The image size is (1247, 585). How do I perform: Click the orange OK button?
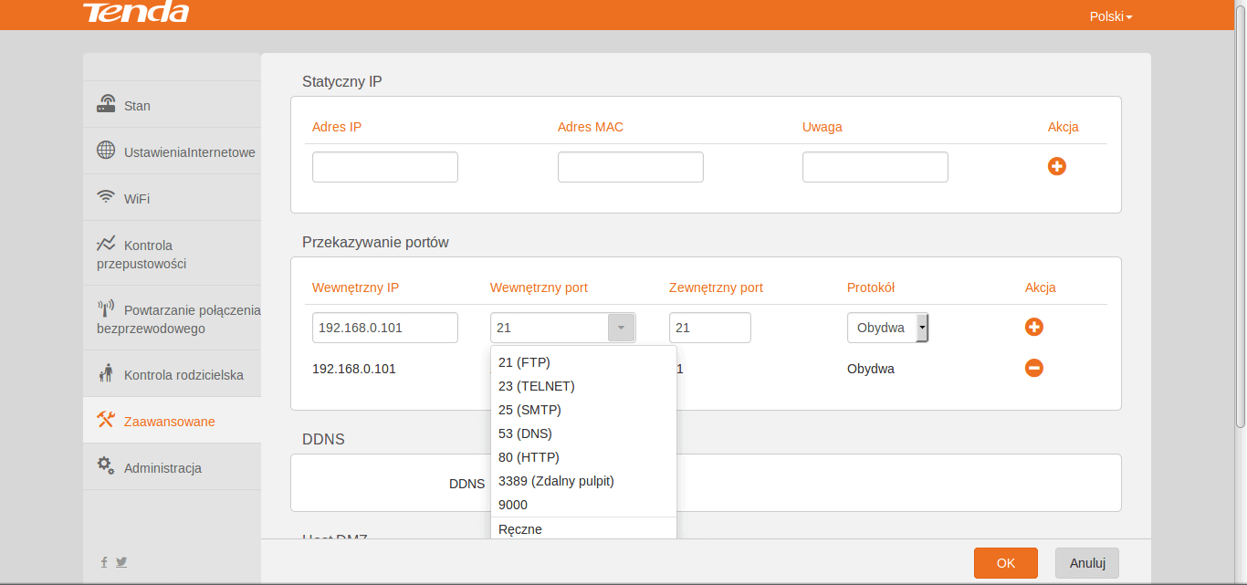coord(1006,563)
